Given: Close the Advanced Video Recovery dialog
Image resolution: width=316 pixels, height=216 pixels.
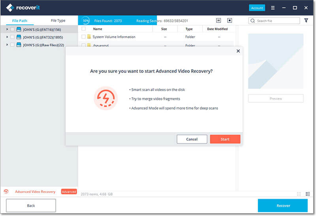Looking at the screenshot, I should [x=238, y=51].
